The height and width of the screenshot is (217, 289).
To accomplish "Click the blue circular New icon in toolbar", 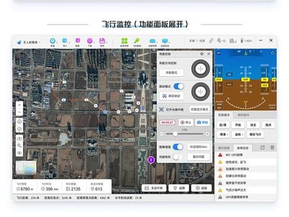I will point(52,41).
